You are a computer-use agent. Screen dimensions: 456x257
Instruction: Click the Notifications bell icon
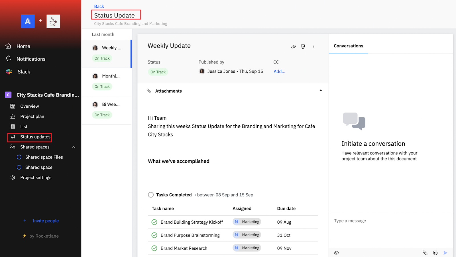click(9, 59)
